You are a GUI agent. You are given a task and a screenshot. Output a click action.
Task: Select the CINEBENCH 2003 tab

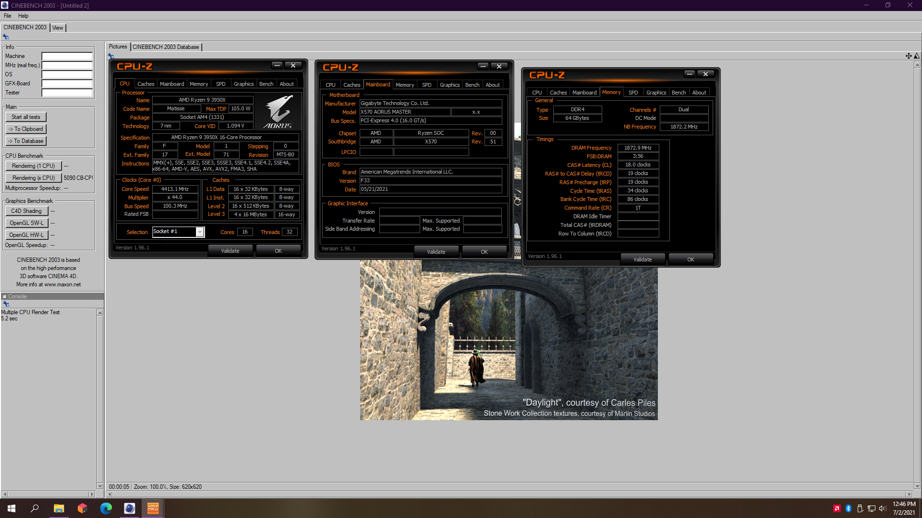coord(25,27)
